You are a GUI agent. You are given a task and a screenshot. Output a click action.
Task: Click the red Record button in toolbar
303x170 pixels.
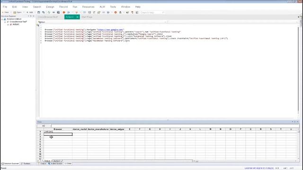(x=64, y=12)
